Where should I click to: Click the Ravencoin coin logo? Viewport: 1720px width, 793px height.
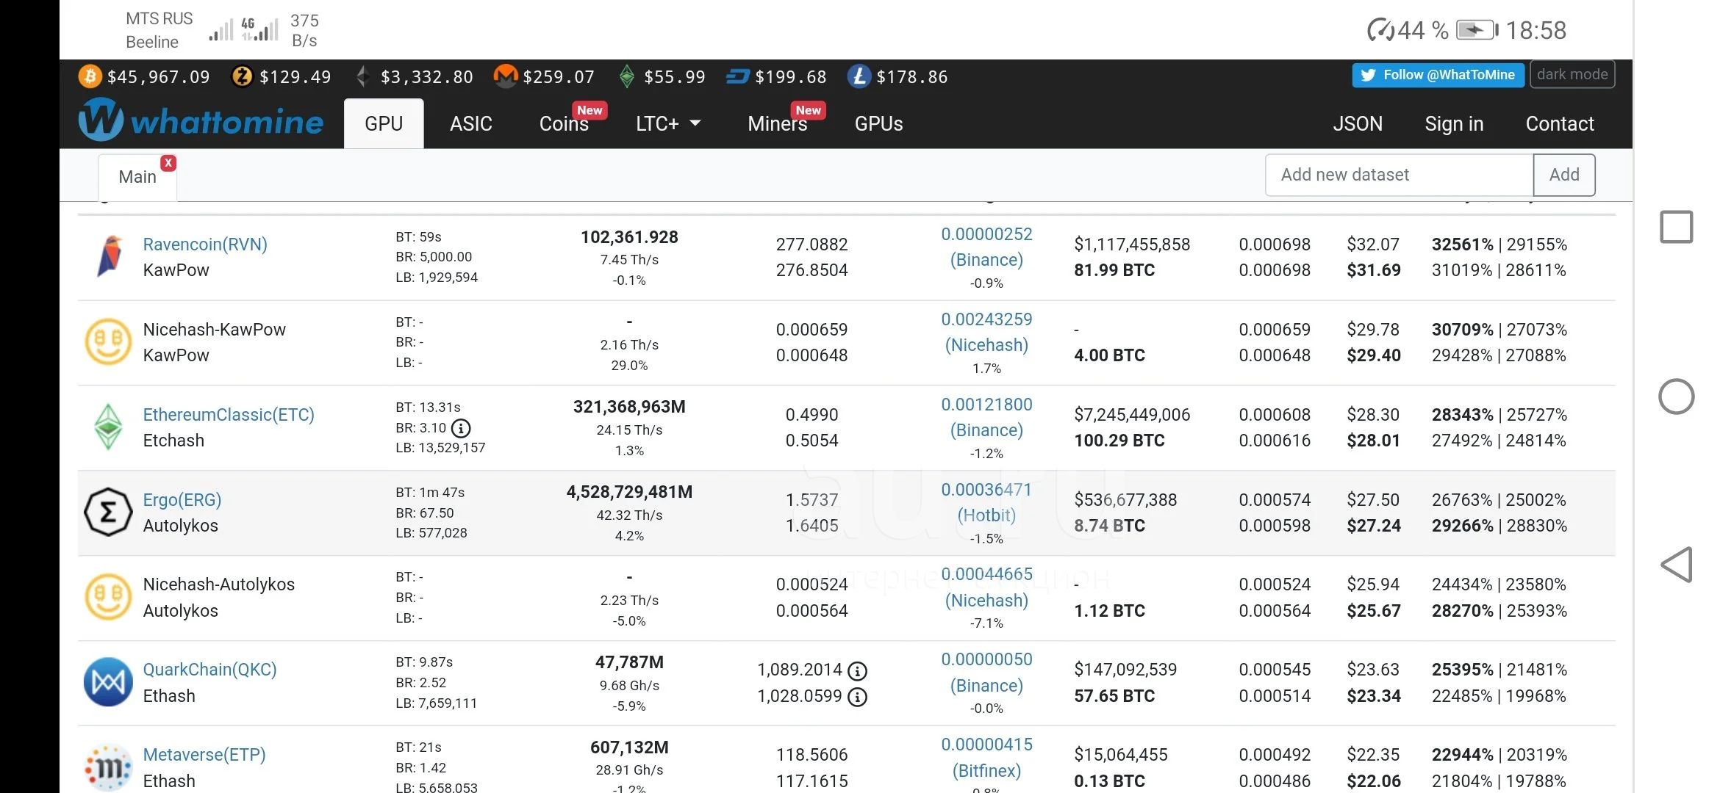(109, 256)
